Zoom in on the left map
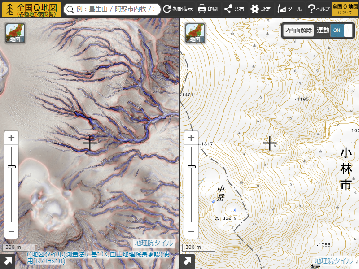Screen dimensions: 359x269 click(12, 138)
